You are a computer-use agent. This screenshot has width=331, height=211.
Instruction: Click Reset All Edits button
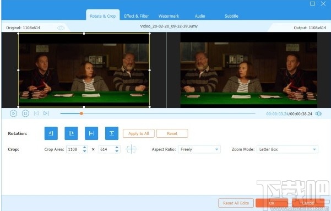236,203
